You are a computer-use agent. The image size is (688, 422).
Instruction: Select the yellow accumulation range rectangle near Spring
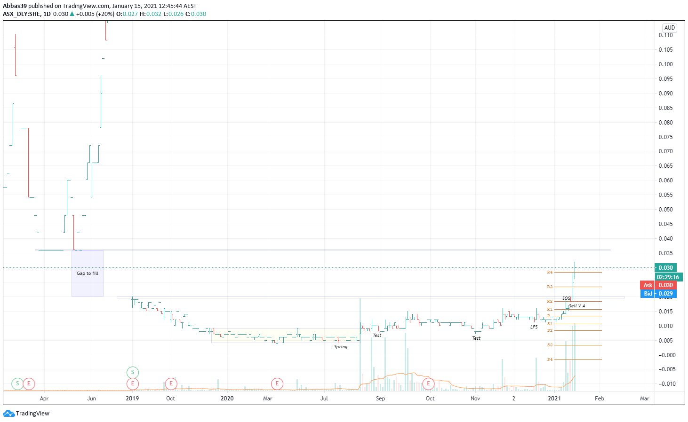point(286,336)
